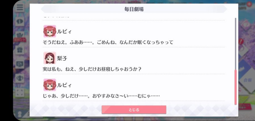Click the monitor screen icon in sidebar

20,64
